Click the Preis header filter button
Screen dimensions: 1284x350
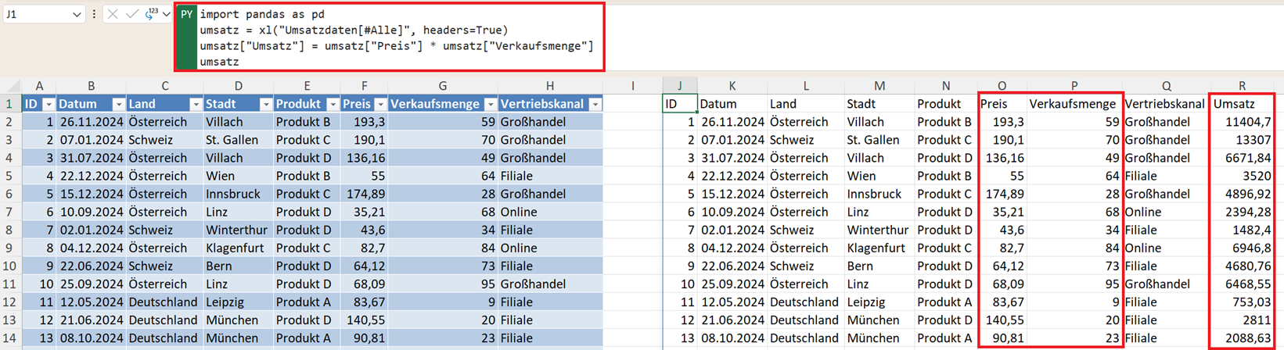380,104
